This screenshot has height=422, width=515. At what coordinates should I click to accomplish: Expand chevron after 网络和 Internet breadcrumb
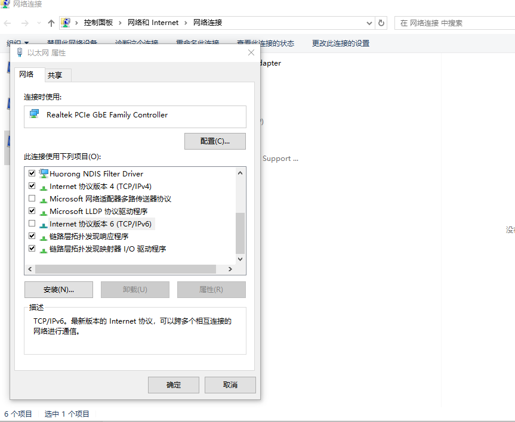tap(186, 23)
